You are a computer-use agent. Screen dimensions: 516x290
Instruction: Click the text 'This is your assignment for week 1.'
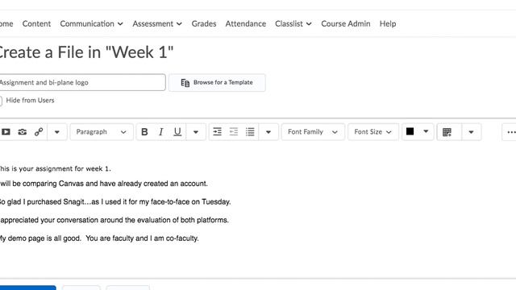pos(56,168)
